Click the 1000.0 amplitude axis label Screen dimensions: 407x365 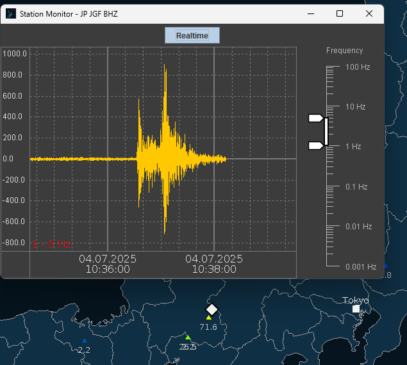point(15,54)
